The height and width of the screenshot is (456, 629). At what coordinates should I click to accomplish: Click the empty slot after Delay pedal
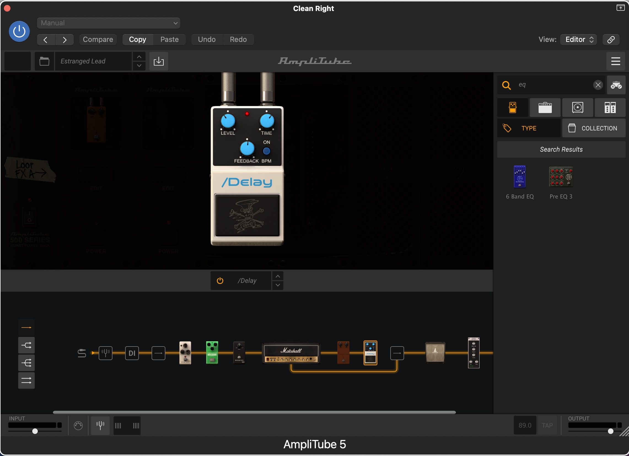[397, 353]
